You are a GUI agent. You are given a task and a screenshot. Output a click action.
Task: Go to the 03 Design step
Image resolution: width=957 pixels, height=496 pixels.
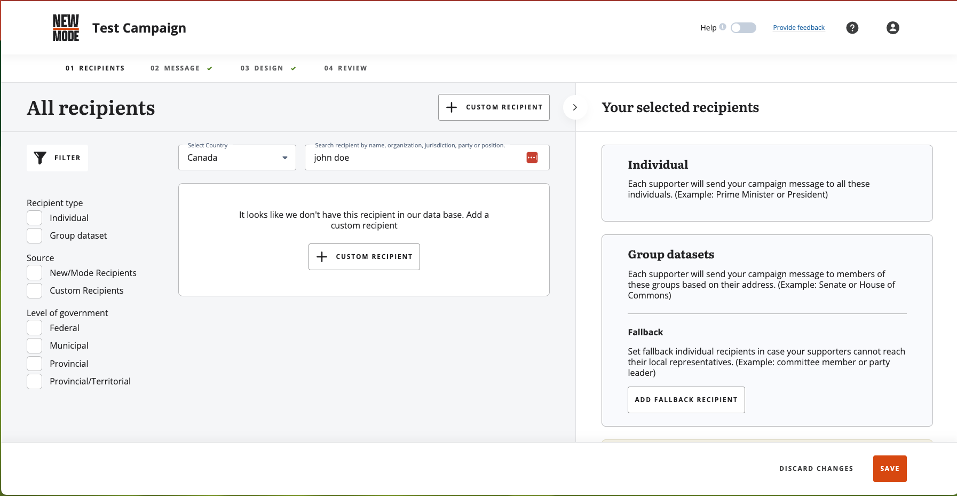pos(268,68)
